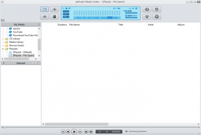Select the POP equalizer preset
The width and height of the screenshot is (201, 135).
pos(84,17)
